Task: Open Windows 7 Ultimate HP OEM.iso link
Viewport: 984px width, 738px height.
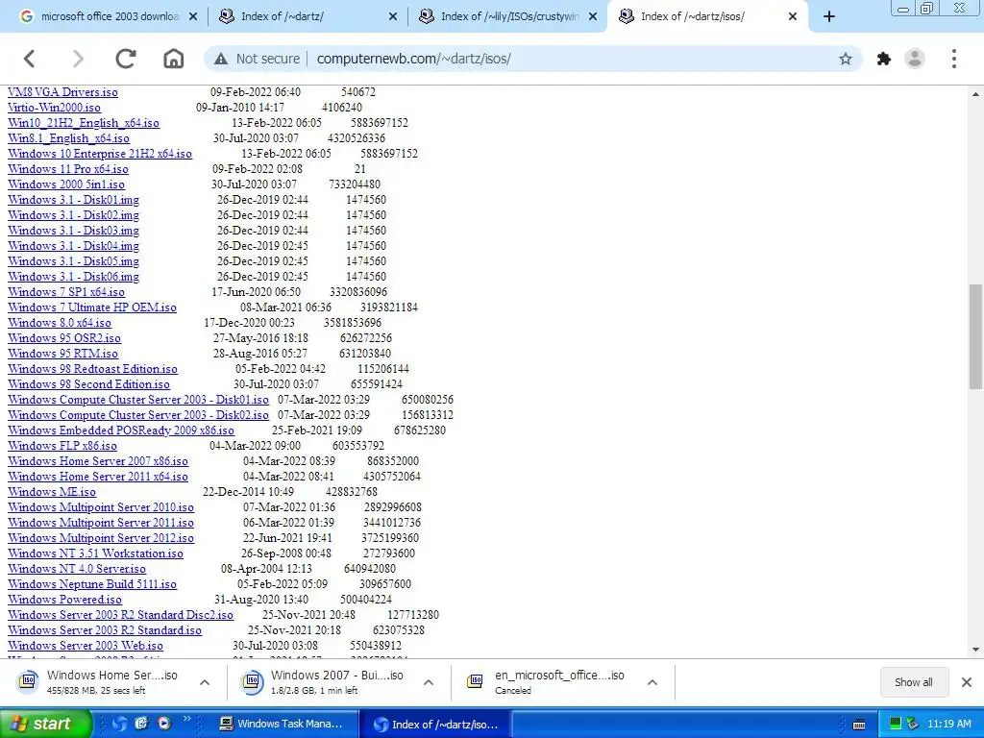Action: (91, 307)
